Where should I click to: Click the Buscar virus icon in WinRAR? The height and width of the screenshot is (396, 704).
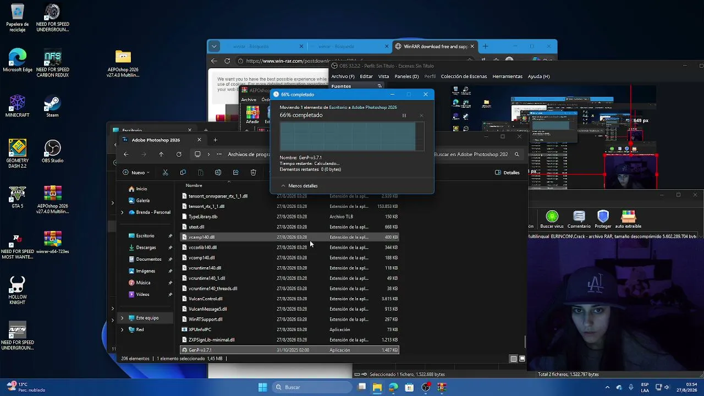pos(552,219)
